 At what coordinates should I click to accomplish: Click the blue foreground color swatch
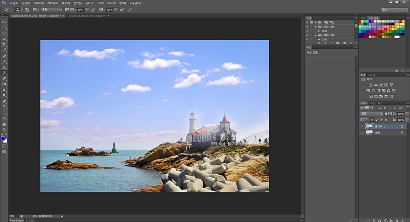pos(3,138)
